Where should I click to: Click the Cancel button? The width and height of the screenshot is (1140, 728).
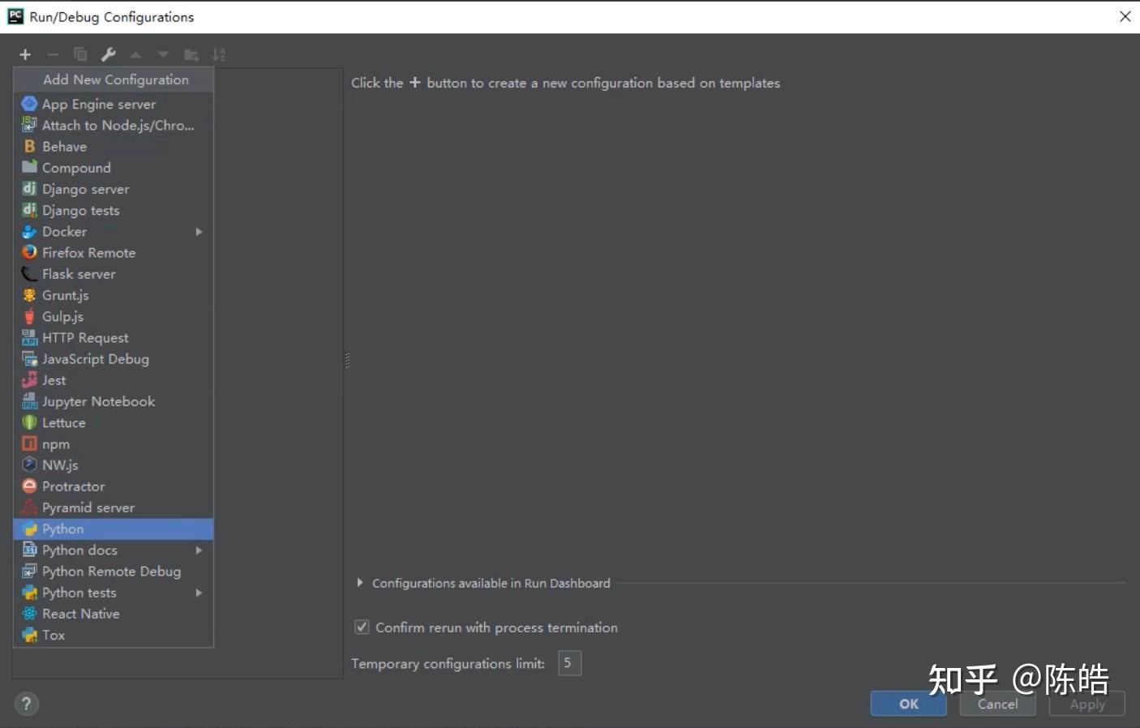997,704
